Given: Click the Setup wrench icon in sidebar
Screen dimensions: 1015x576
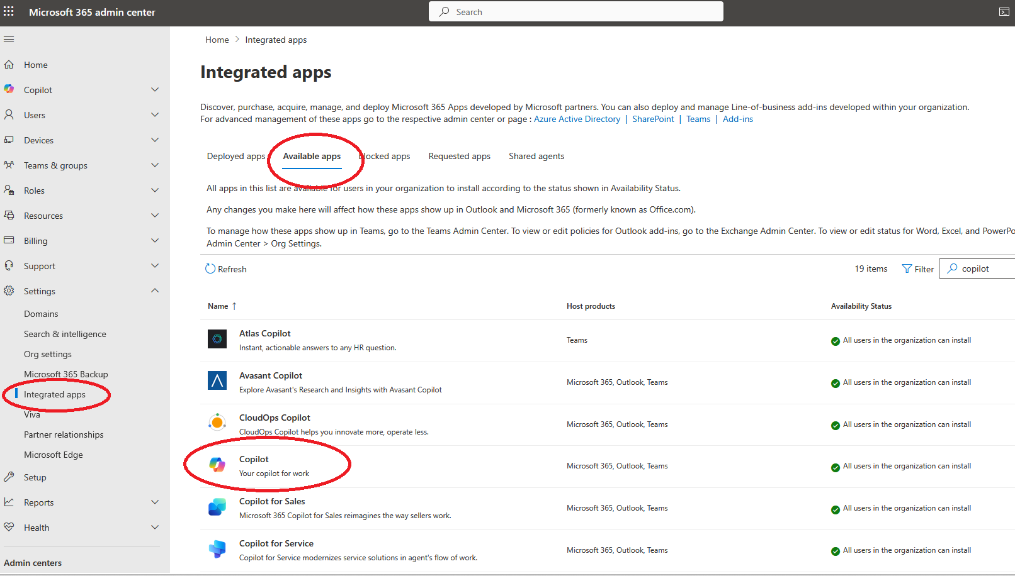Looking at the screenshot, I should tap(9, 477).
